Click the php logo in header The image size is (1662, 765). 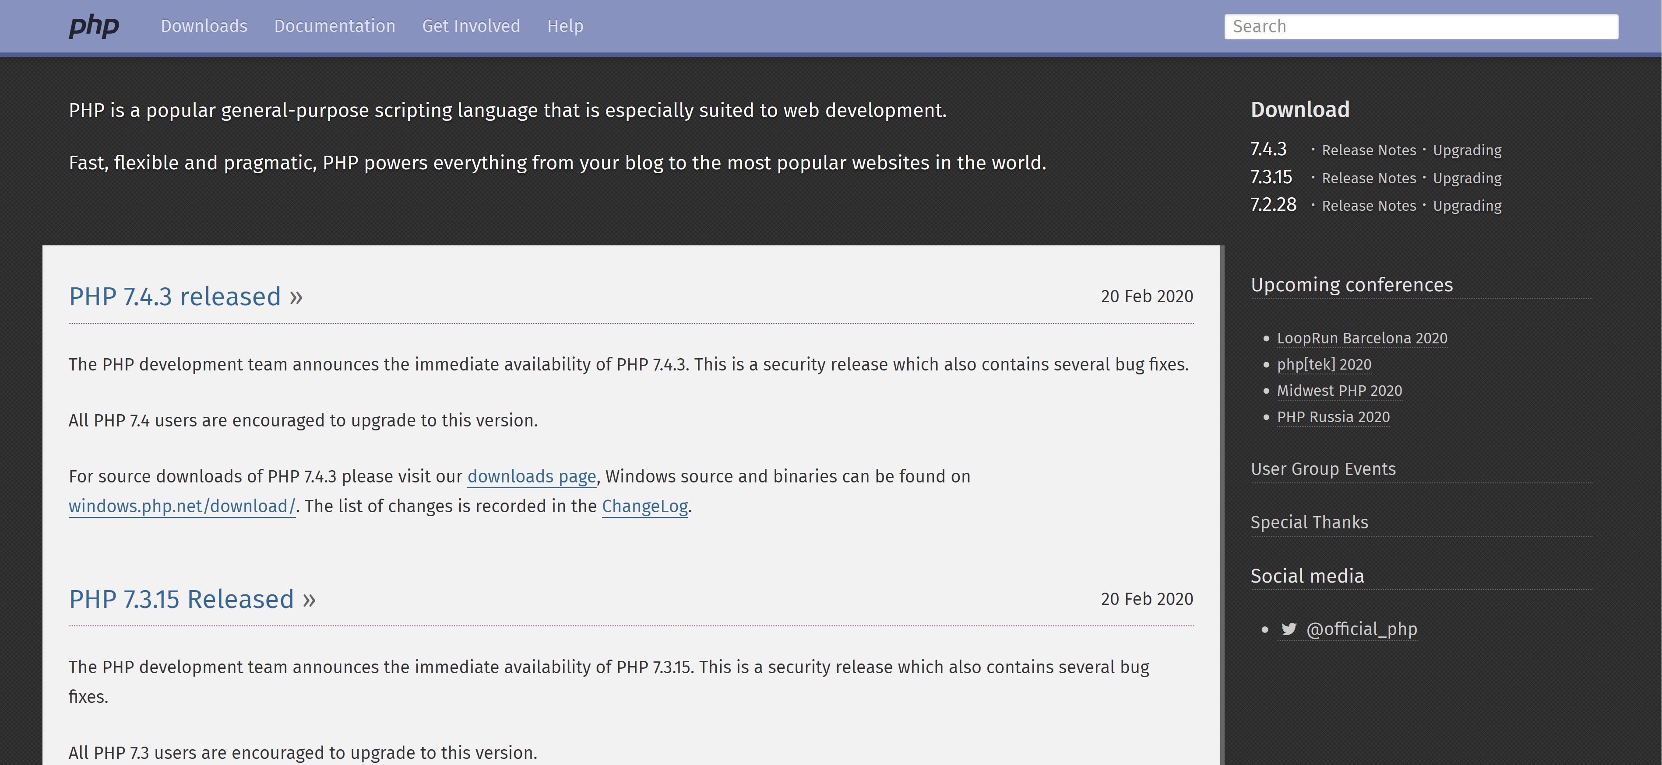click(94, 26)
